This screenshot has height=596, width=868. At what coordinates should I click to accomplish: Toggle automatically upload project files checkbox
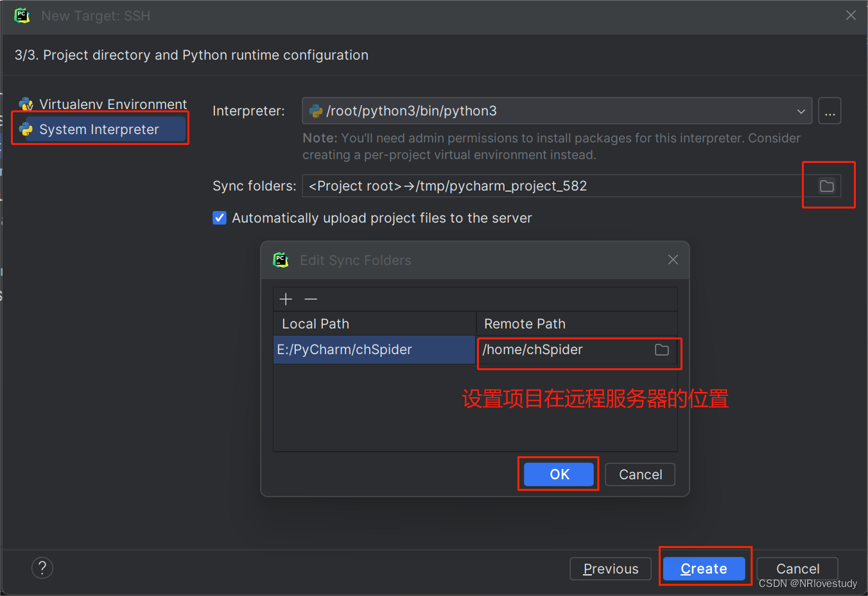click(220, 218)
